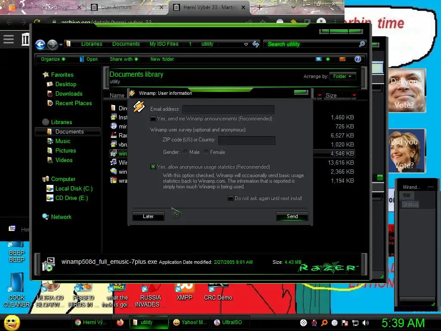The image size is (441, 331).
Task: Click the Email address input field
Action: click(x=228, y=109)
